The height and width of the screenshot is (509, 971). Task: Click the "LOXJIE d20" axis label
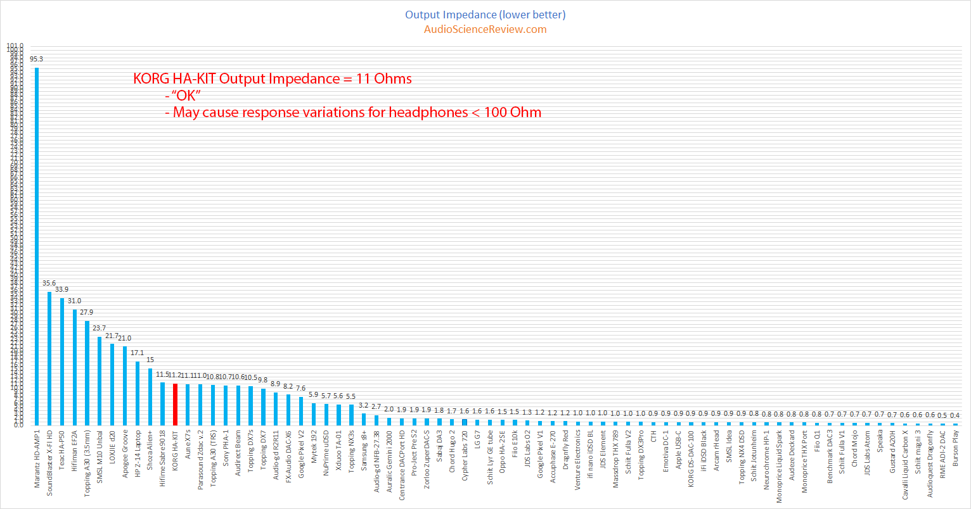[112, 448]
